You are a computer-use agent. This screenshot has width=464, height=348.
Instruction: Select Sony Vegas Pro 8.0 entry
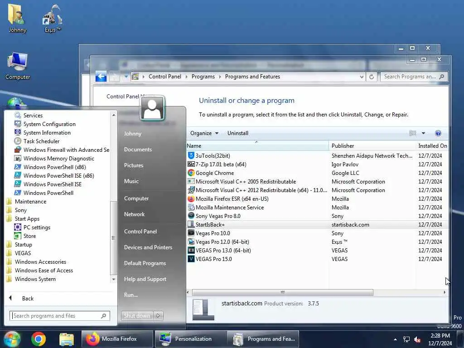coord(318,216)
